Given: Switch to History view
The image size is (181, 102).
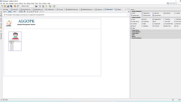Looking at the screenshot, I should [x=15, y=12].
